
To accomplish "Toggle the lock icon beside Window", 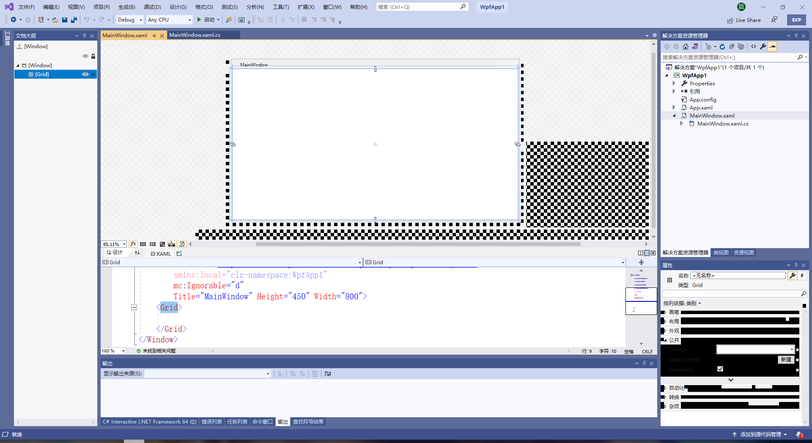I will tap(93, 56).
